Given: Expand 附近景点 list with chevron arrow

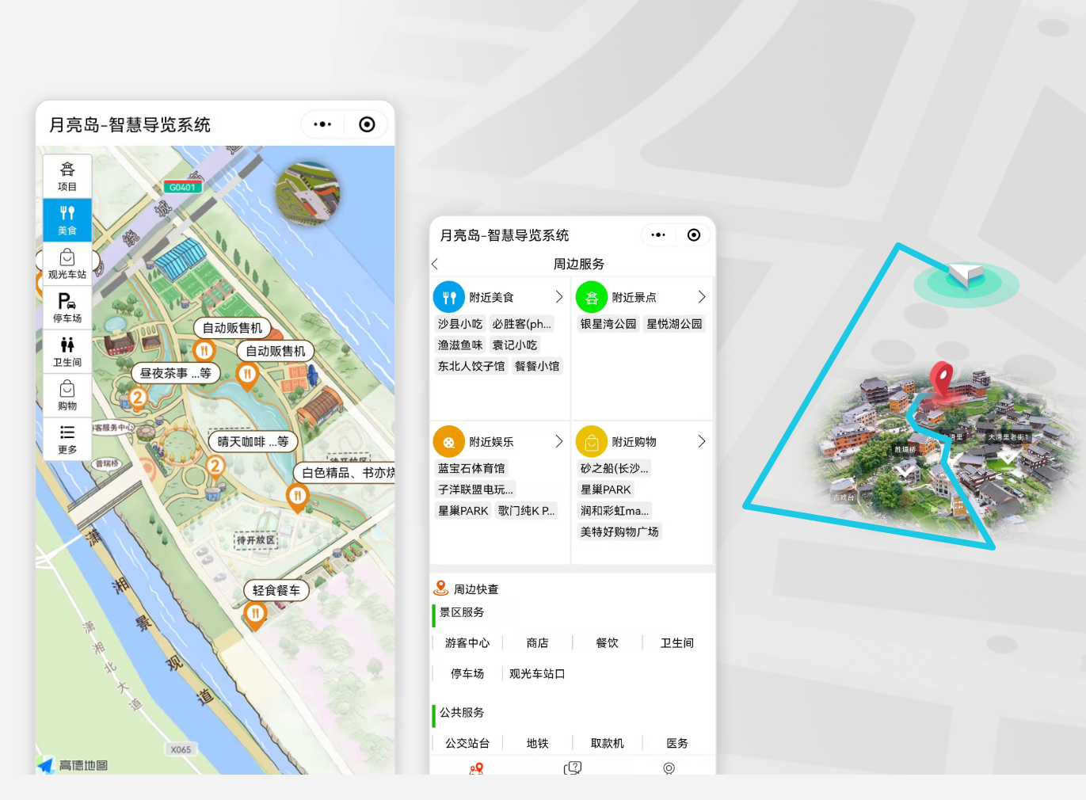Looking at the screenshot, I should click(701, 297).
